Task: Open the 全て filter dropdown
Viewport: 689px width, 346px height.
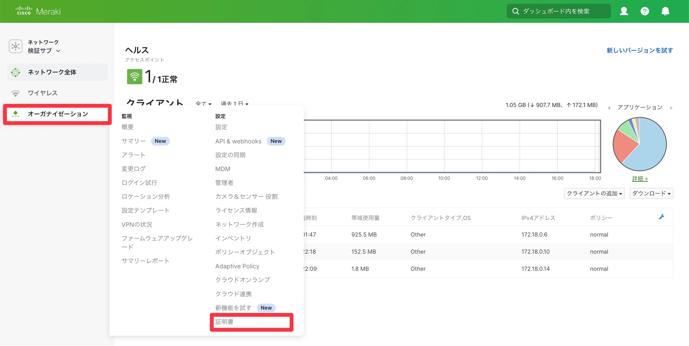Action: (x=203, y=103)
